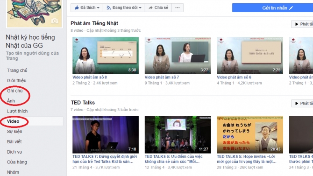The image size is (313, 176).
Task: Open the Cửa hàng sidebar tab
Action: 17,162
